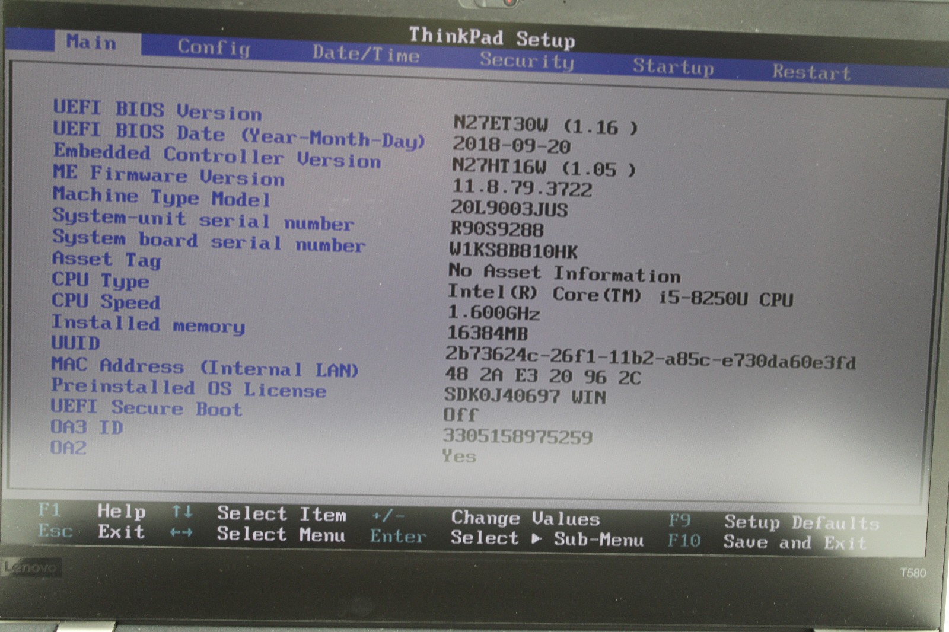Click the No Asset Information value
The image size is (949, 632).
point(564,273)
